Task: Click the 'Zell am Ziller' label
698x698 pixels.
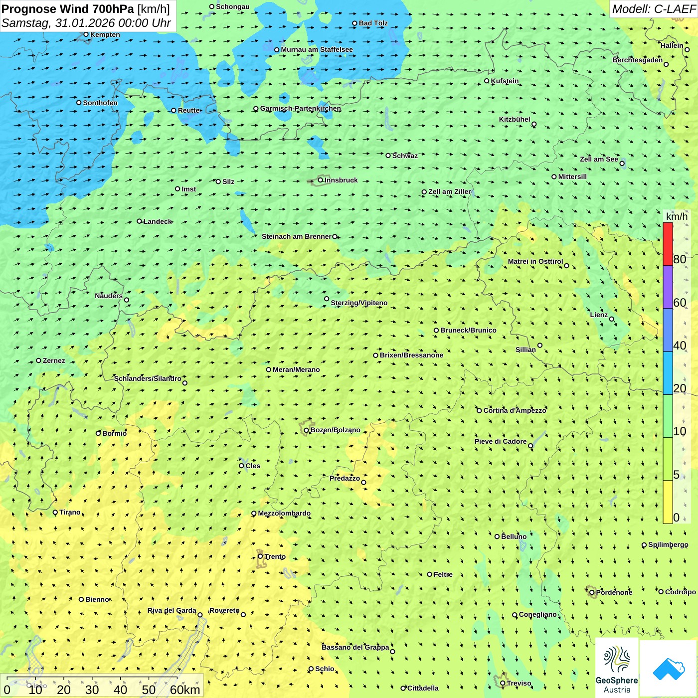Action: (x=449, y=191)
